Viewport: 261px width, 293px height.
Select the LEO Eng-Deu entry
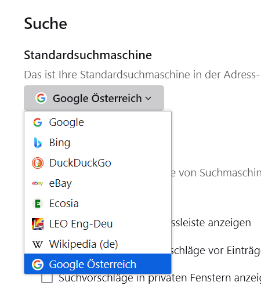coord(97,224)
